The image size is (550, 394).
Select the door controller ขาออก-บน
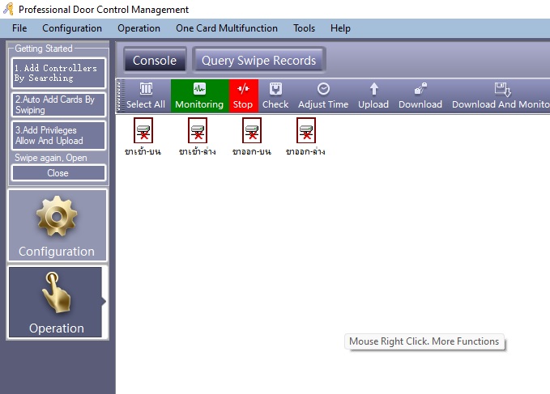tap(252, 137)
